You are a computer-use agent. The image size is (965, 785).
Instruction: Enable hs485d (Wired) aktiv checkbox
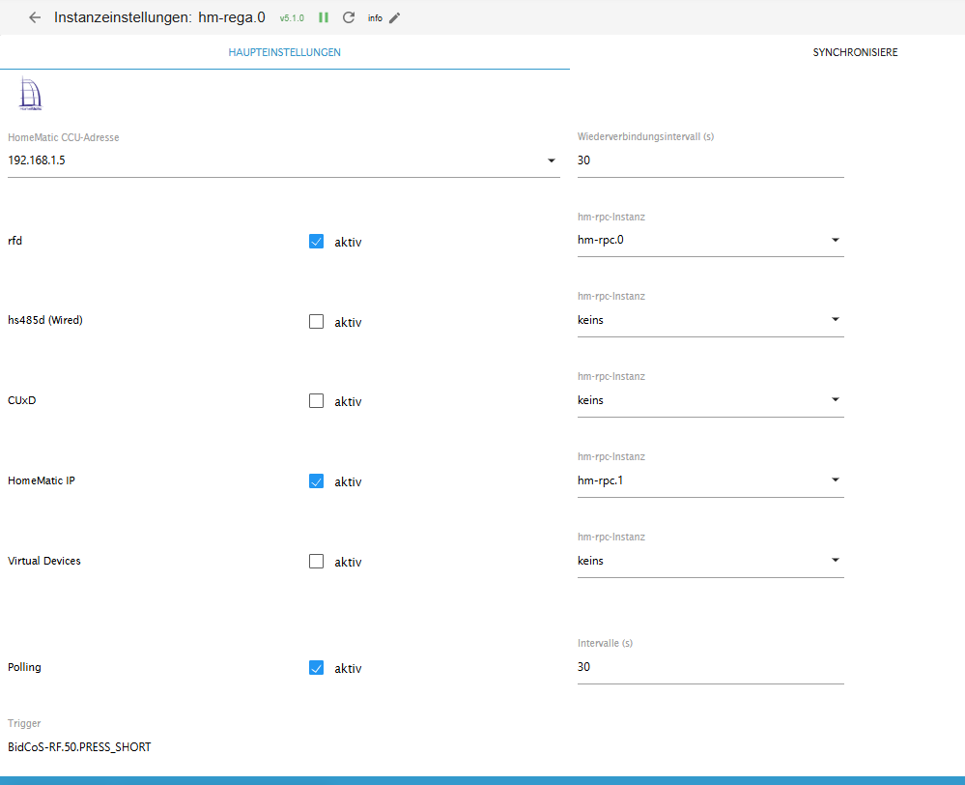coord(316,320)
